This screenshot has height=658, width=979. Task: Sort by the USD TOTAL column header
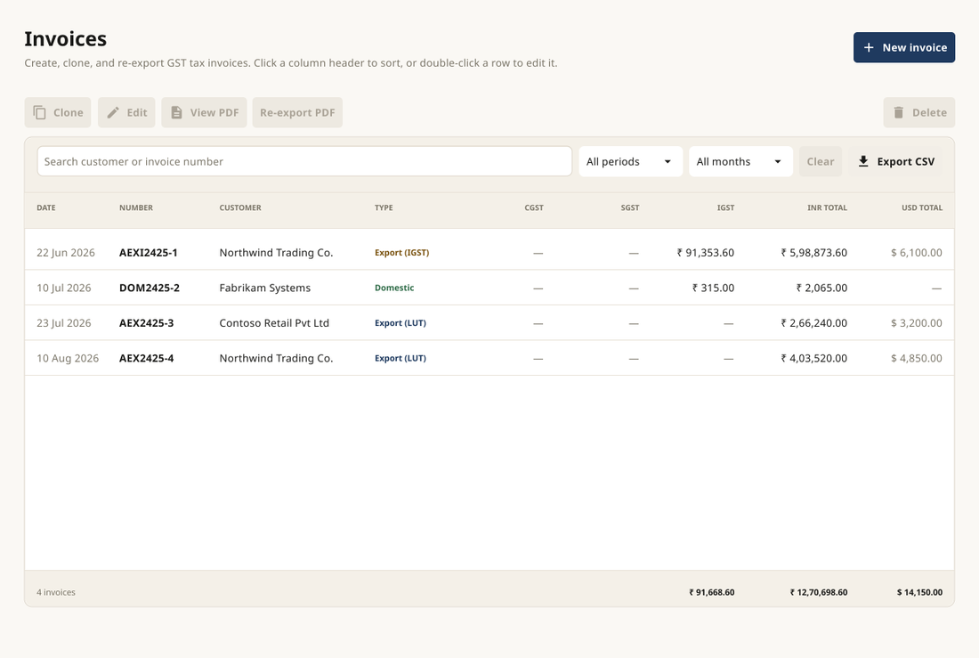(x=922, y=207)
